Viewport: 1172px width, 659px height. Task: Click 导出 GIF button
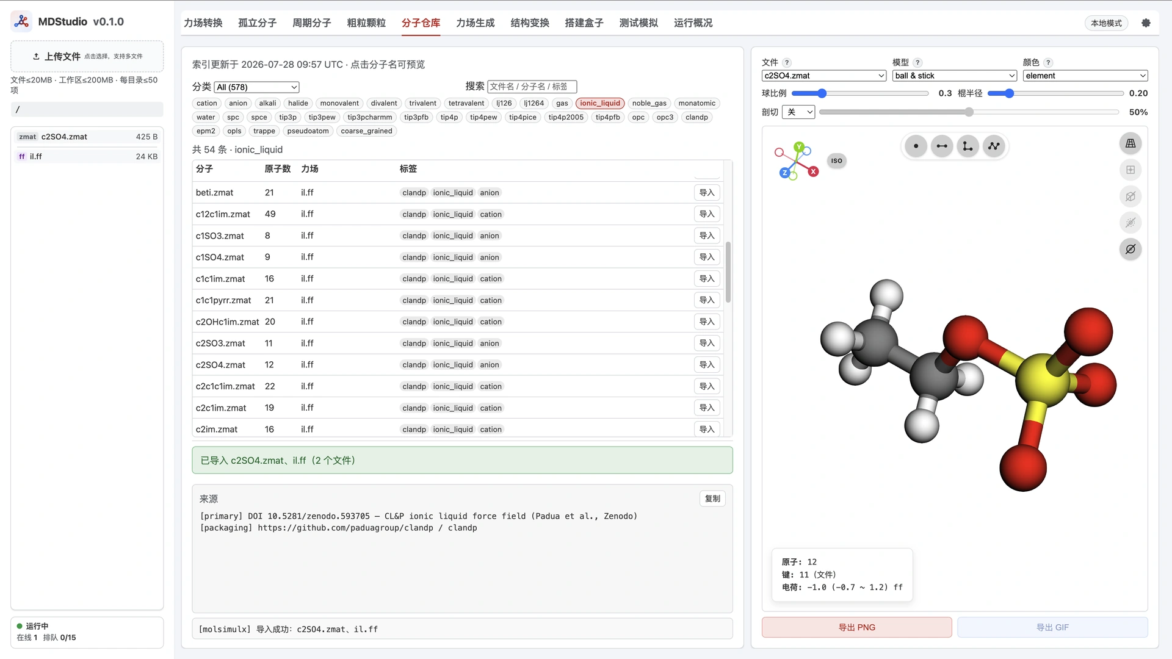pyautogui.click(x=1052, y=627)
